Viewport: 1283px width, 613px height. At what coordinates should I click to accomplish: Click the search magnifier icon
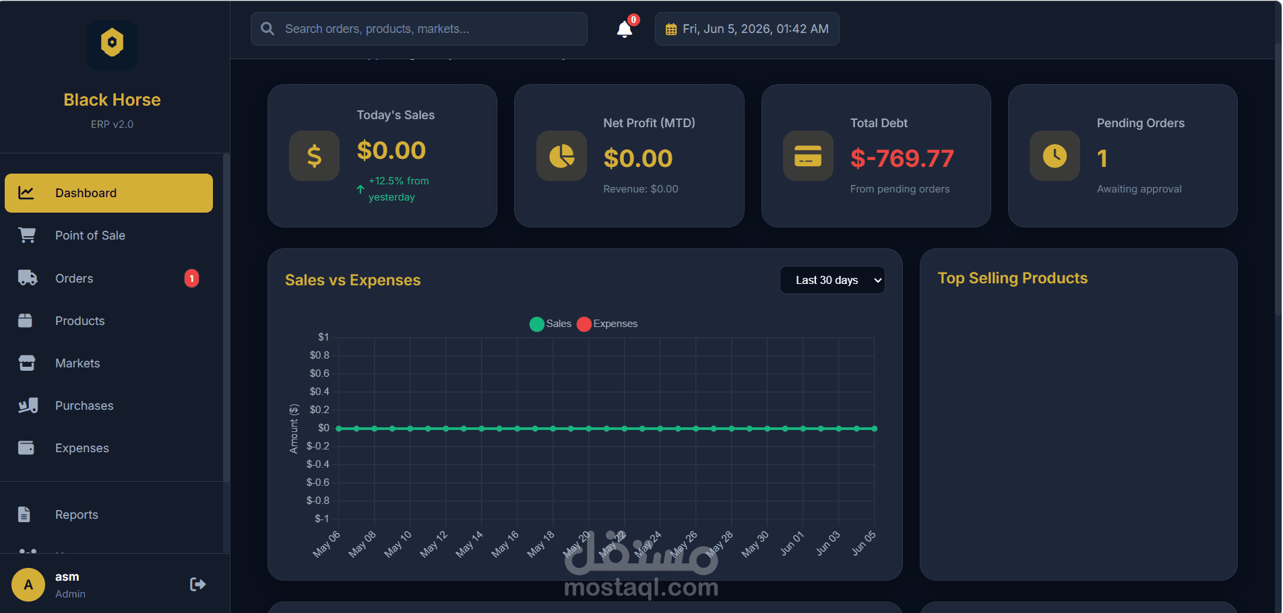(x=268, y=29)
